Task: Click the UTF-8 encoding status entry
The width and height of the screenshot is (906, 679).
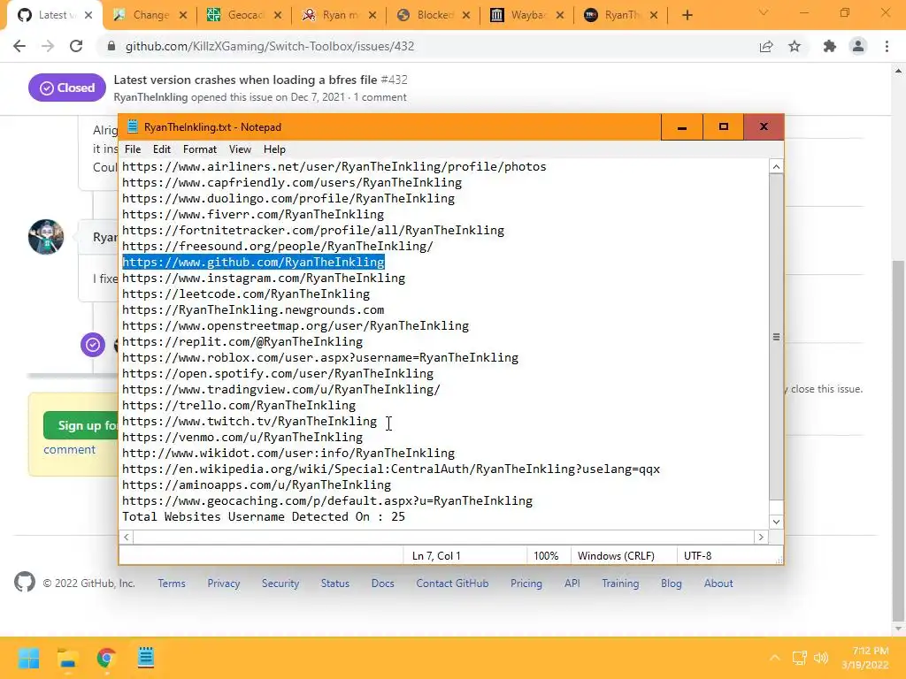Action: click(x=697, y=556)
